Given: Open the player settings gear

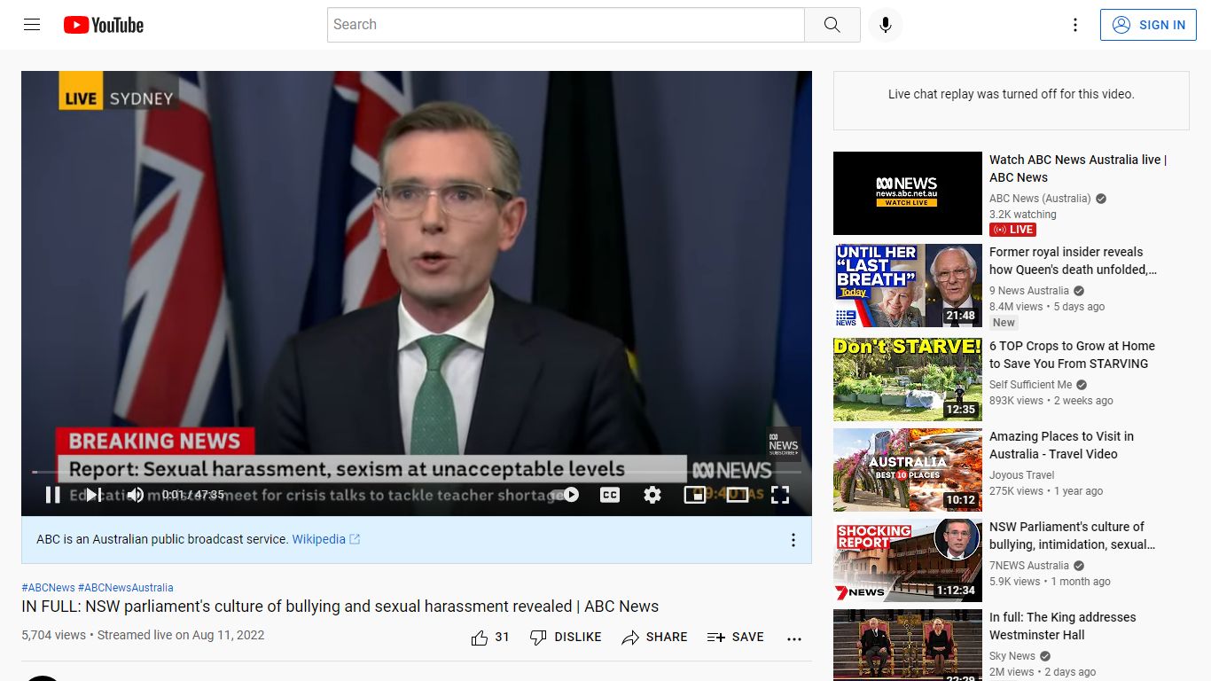Looking at the screenshot, I should point(652,495).
